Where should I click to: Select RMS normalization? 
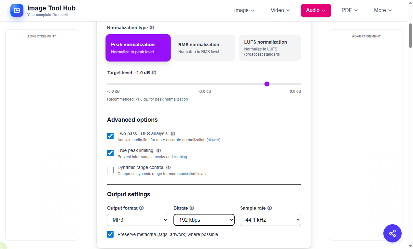204,48
